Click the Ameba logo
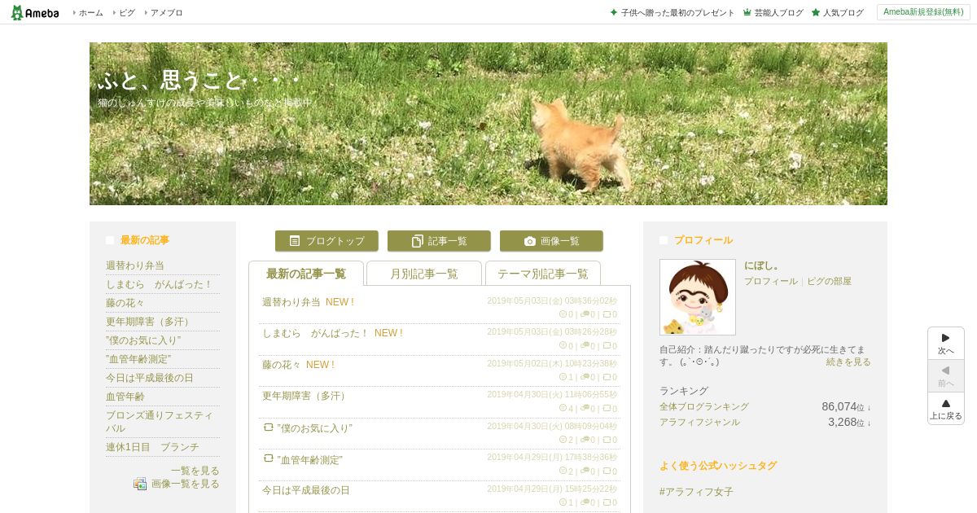 [x=35, y=12]
